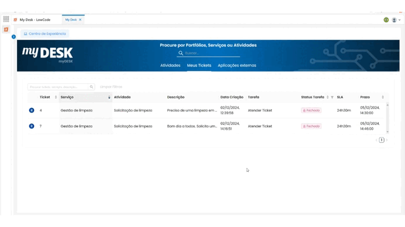Click Fechado status badge for ticket 4
The width and height of the screenshot is (405, 227).
pos(311,110)
